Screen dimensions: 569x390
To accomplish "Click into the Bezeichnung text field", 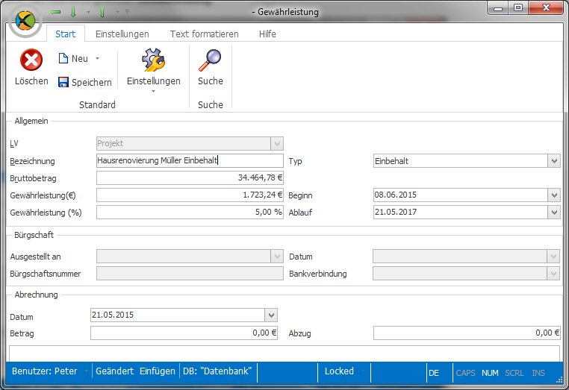I will (x=190, y=160).
